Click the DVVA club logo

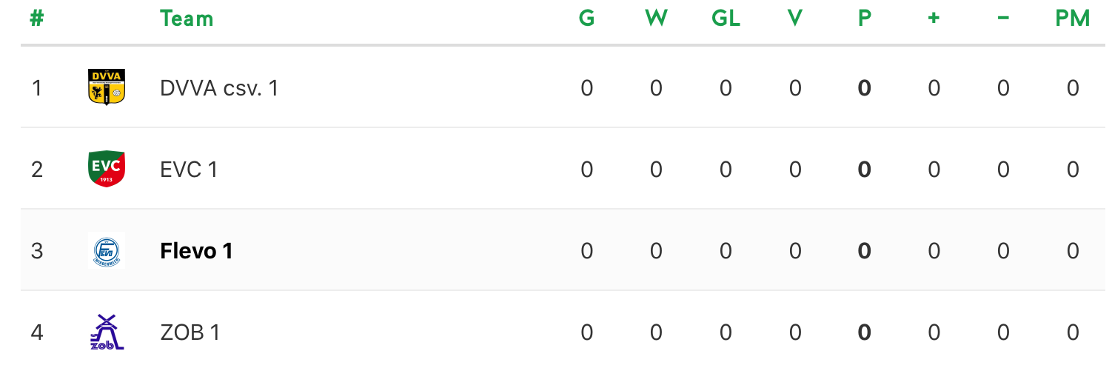point(106,87)
